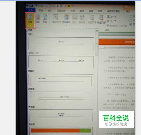Switch to the 引用 references tab

tap(72, 11)
